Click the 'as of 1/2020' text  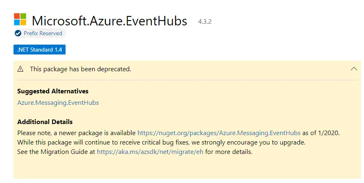point(321,133)
